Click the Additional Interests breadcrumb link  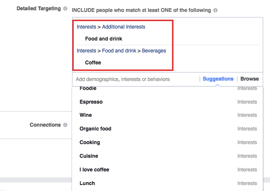pos(123,27)
